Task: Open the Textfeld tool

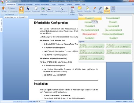Action: 113,9
